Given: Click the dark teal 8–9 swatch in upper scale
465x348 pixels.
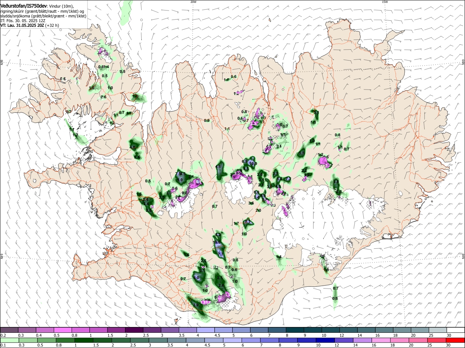Looking at the screenshot, I should coord(295,330).
